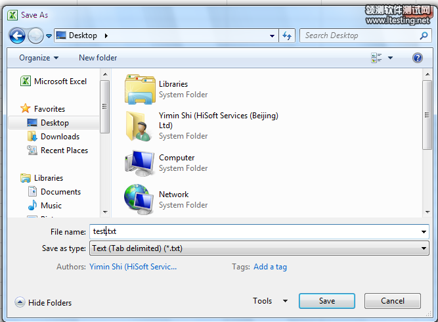Viewport: 438px width, 322px height.
Task: Click the Forward navigation arrow button
Action: click(35, 35)
